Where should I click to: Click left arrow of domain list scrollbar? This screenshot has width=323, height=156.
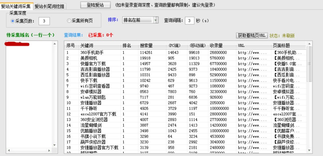pyautogui.click(x=9, y=151)
